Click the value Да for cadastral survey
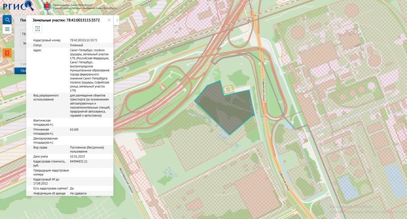This screenshot has width=407, height=219. click(x=72, y=188)
